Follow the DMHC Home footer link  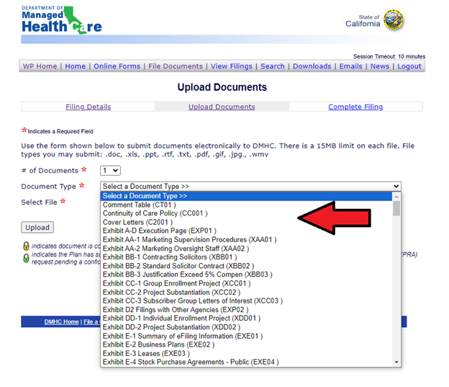pos(61,322)
